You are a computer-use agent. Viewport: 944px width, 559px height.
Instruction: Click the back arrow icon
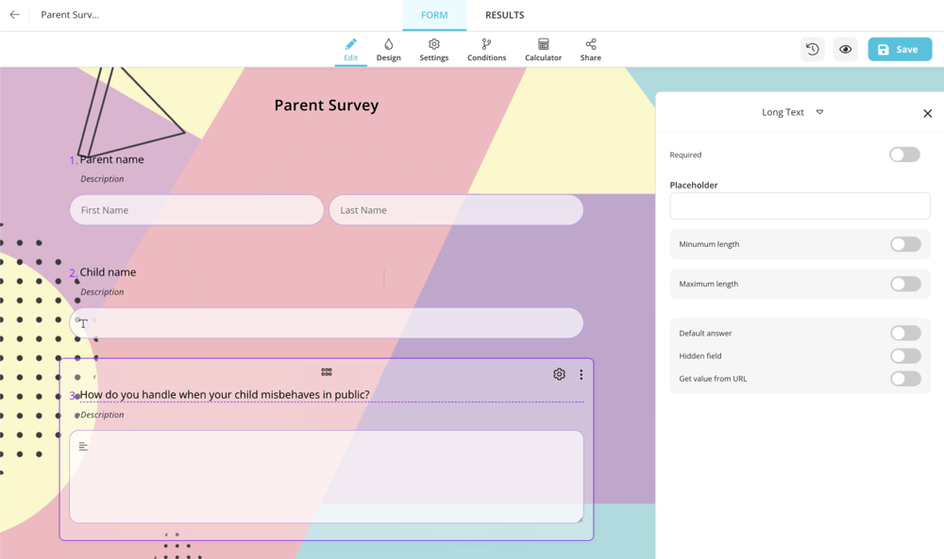14,15
